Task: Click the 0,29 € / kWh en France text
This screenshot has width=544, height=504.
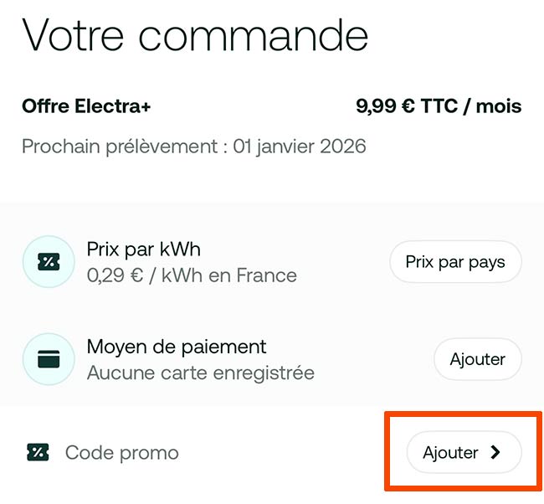Action: click(192, 275)
